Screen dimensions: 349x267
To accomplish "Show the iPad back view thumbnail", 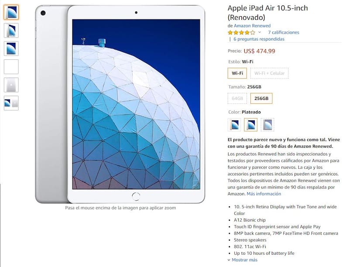I will (x=11, y=85).
